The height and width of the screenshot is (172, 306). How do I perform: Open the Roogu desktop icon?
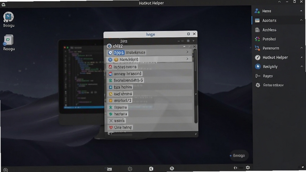coord(8,43)
